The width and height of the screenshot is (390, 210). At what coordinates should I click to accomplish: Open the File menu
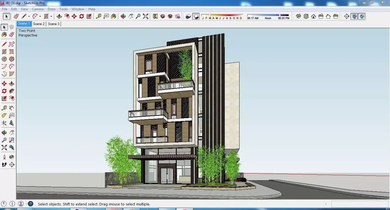point(5,9)
